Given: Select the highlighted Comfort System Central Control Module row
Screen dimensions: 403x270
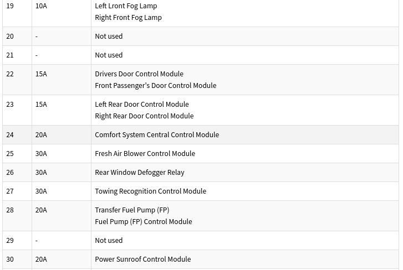Looking at the screenshot, I should point(201,135).
